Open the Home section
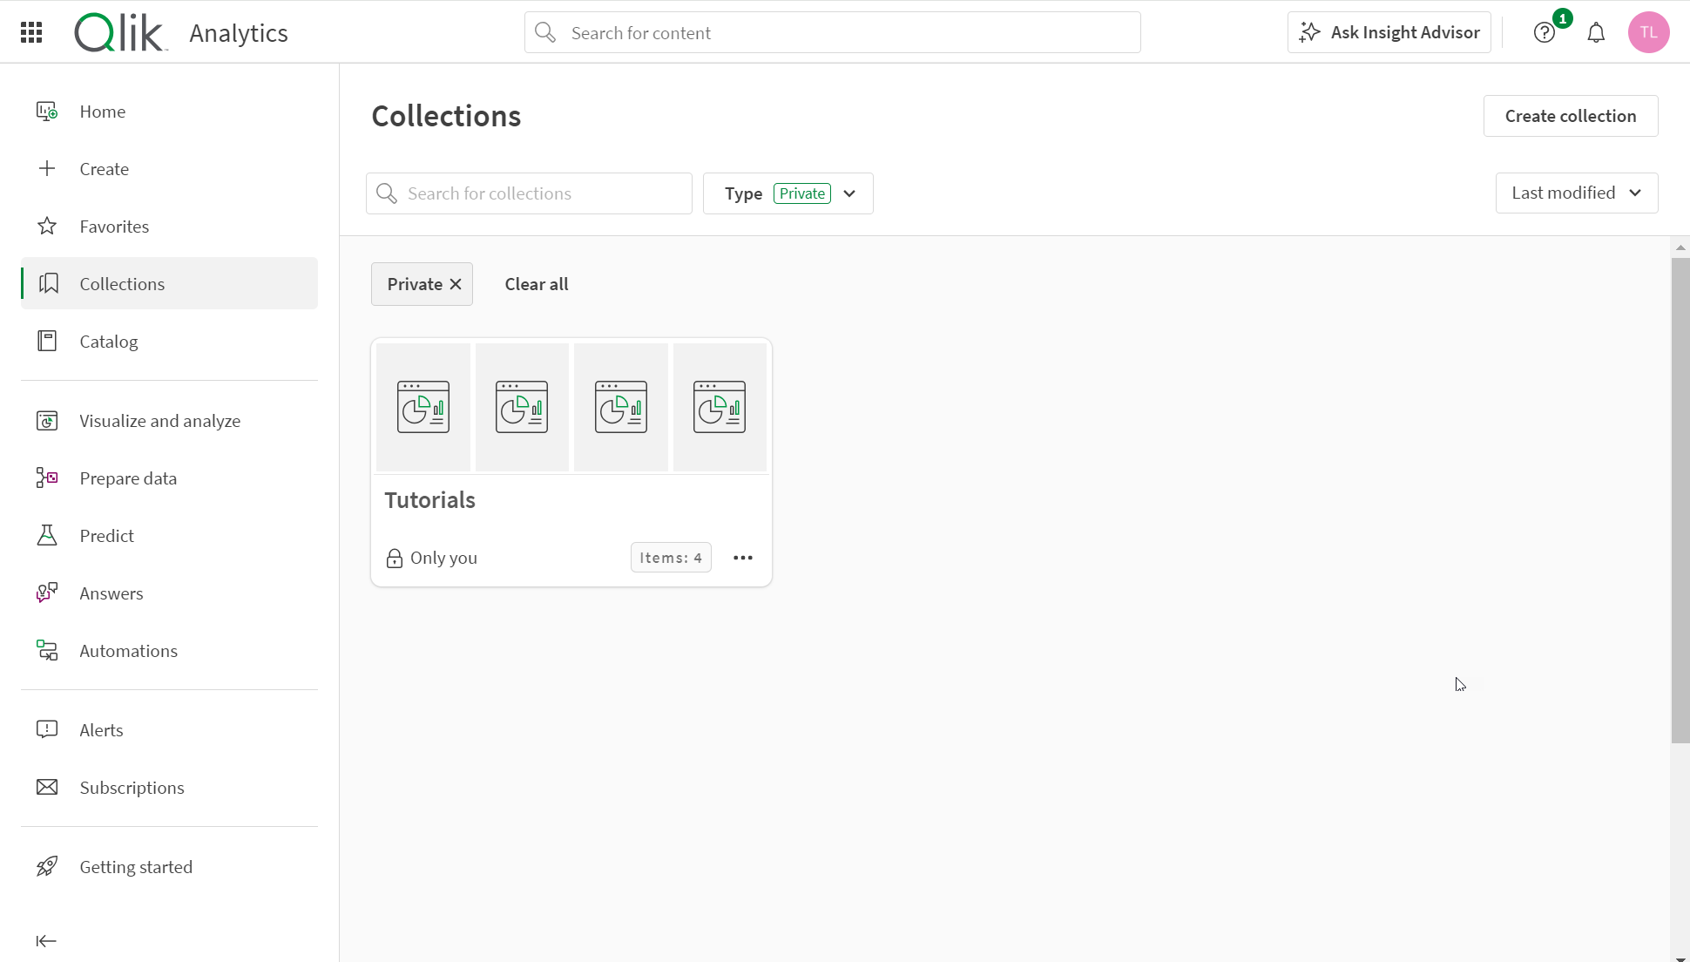The height and width of the screenshot is (962, 1690). (x=102, y=112)
